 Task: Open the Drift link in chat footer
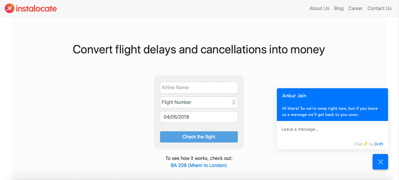(x=379, y=144)
